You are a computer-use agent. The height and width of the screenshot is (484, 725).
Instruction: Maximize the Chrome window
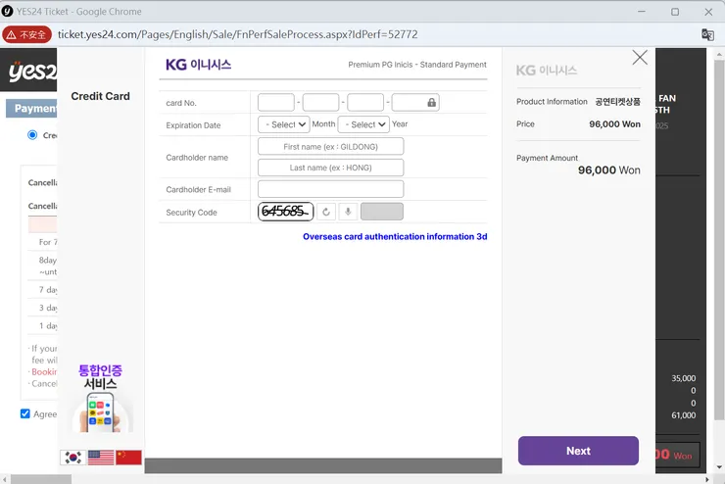point(675,12)
